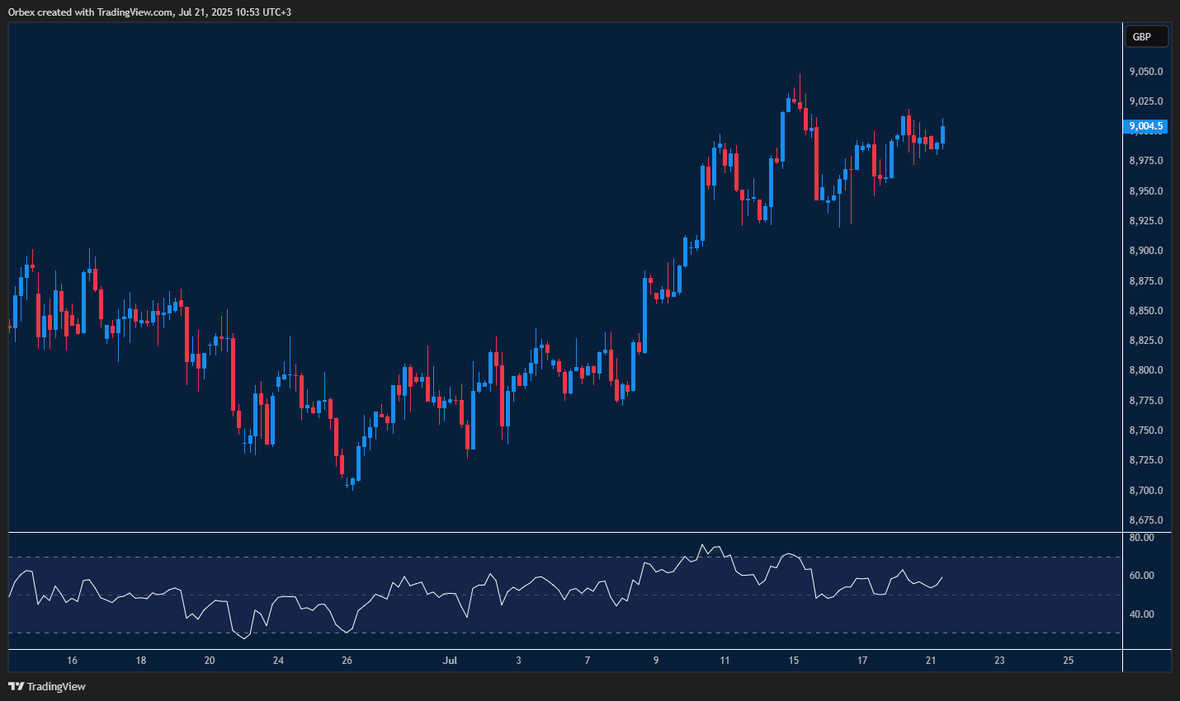1180x701 pixels.
Task: Click the RSI line's latest endpoint
Action: (x=942, y=577)
